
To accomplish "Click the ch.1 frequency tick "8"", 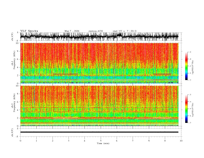I will click(18, 51).
